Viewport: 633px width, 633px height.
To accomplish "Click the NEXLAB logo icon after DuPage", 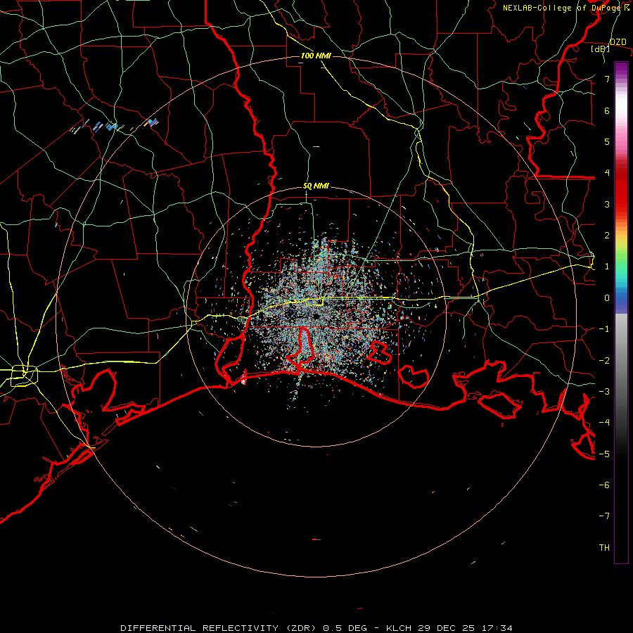I will click(x=627, y=7).
